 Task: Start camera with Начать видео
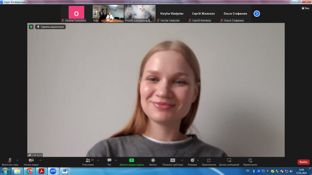pyautogui.click(x=31, y=161)
